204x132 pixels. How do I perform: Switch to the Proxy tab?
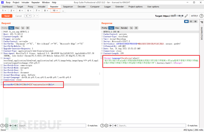point(30,6)
